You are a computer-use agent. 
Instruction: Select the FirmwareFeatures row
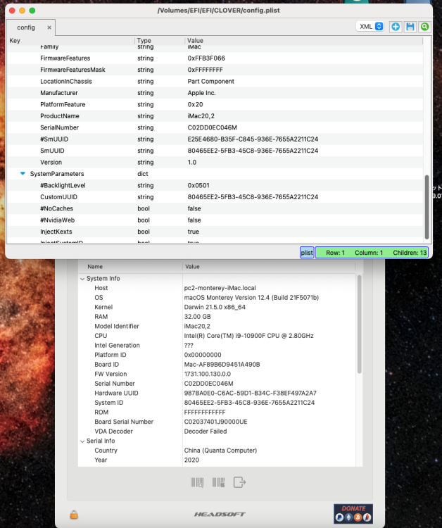(x=215, y=58)
